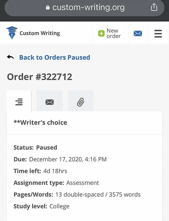Screen dimensions: 169x221
Task: Switch to the order details tab
Action: pyautogui.click(x=19, y=102)
